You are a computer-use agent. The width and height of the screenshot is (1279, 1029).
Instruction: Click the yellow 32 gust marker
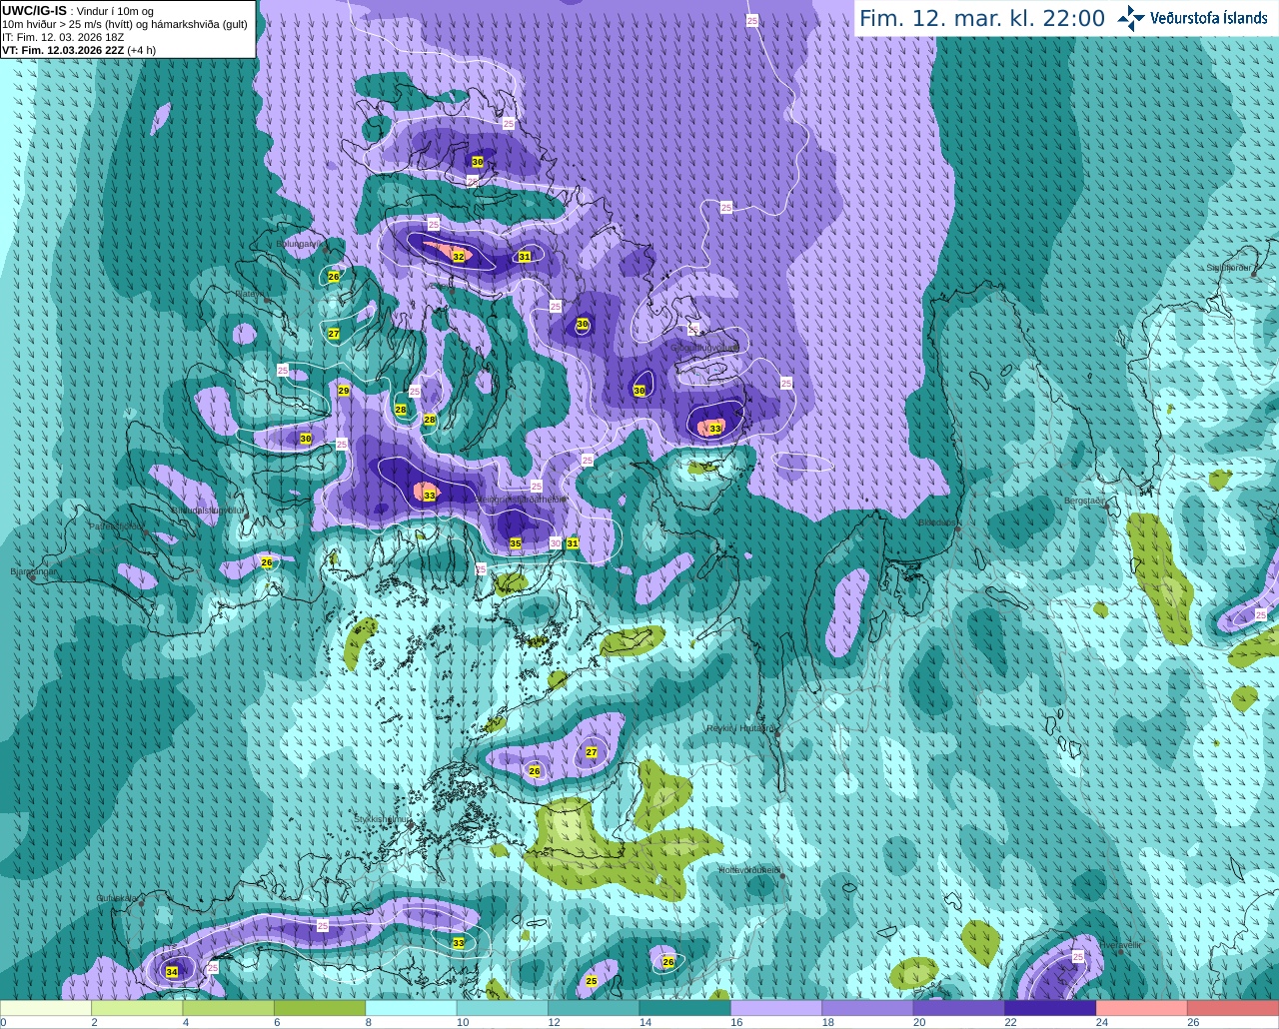[459, 257]
